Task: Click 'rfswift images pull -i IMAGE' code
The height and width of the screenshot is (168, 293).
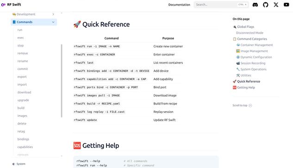Action: coord(97,95)
